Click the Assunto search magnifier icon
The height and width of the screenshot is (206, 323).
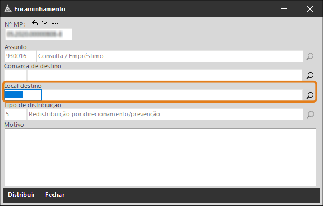click(x=310, y=56)
